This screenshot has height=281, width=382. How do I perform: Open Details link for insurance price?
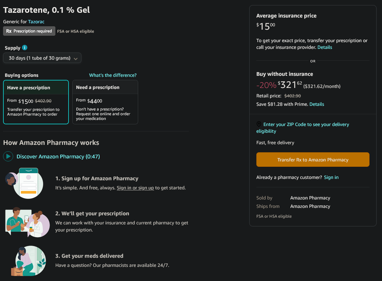point(325,47)
